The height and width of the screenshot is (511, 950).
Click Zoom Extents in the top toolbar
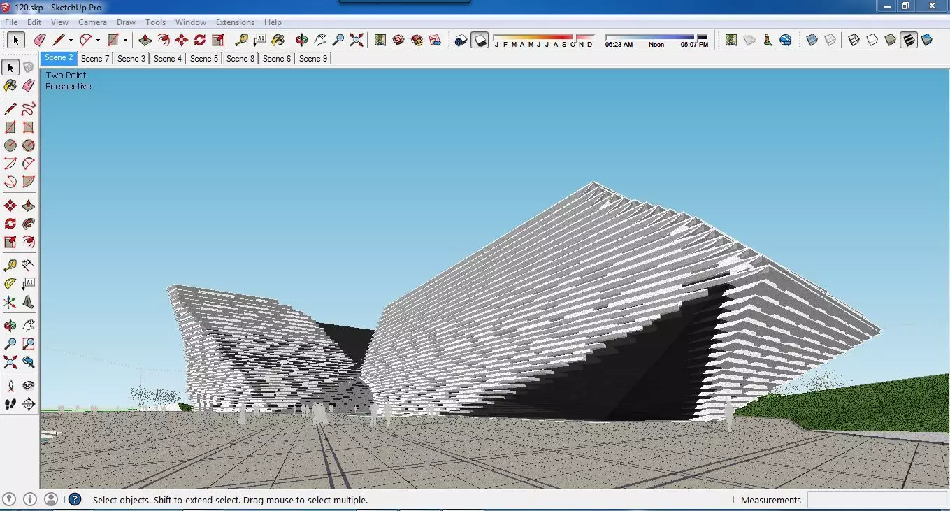coord(357,40)
